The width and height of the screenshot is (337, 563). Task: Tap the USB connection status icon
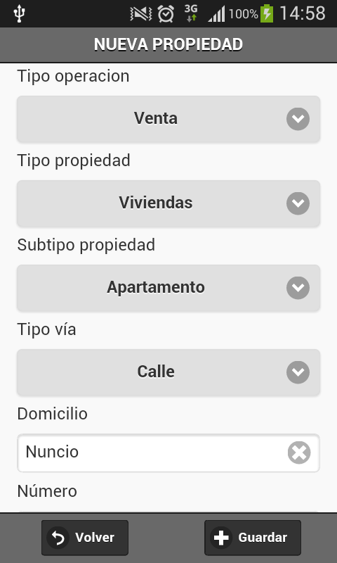click(x=19, y=14)
